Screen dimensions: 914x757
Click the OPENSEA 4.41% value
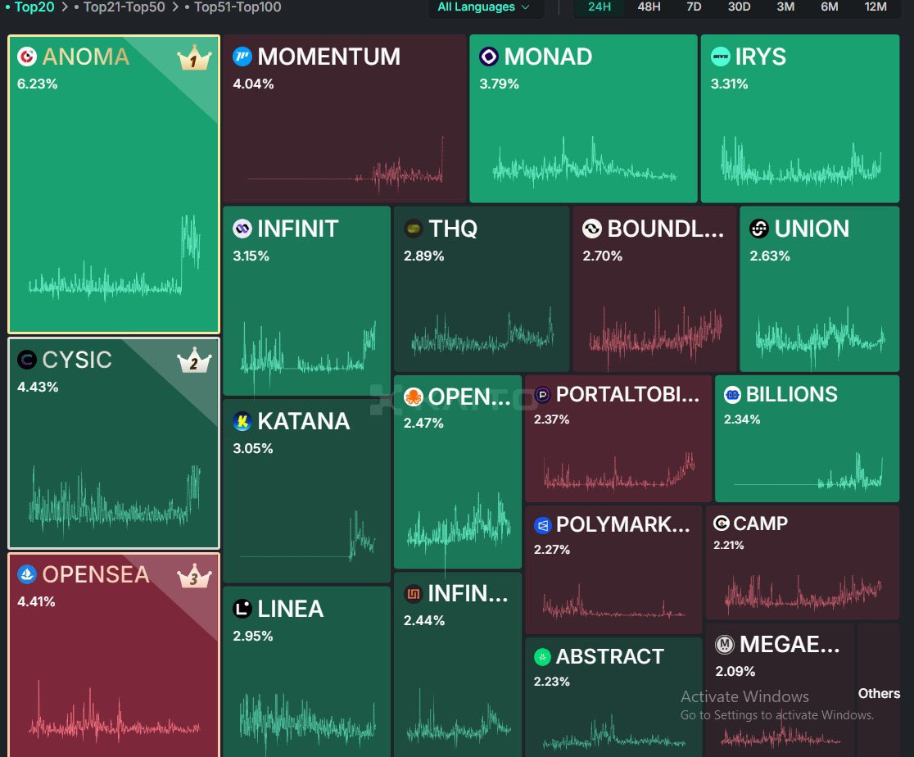(36, 602)
